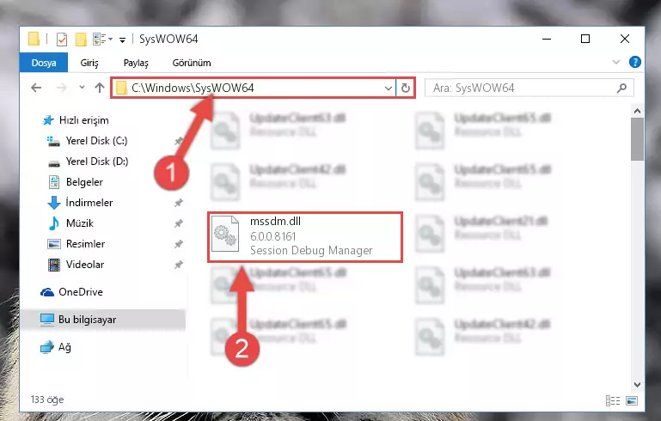Switch to details list view icon
661x421 pixels.
[613, 400]
